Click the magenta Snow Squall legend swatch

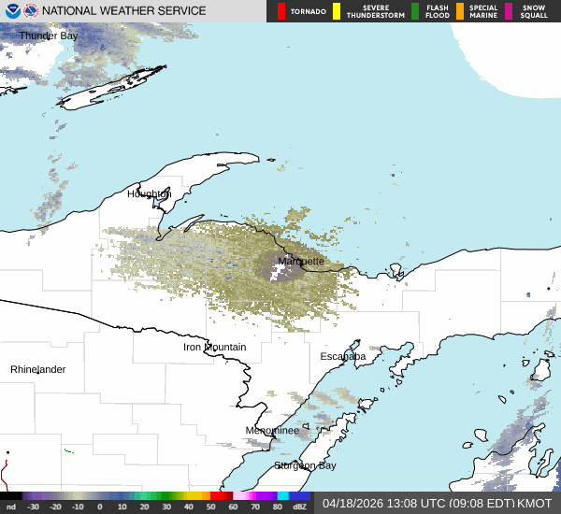[x=510, y=11]
